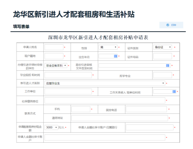The width and height of the screenshot is (193, 149).
Task: Focus the 工作单位 input field
Action: (68, 91)
